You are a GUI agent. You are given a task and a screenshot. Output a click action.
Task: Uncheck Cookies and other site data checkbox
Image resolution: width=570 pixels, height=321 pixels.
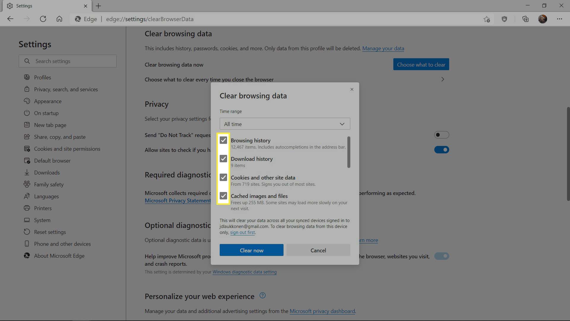tap(223, 177)
